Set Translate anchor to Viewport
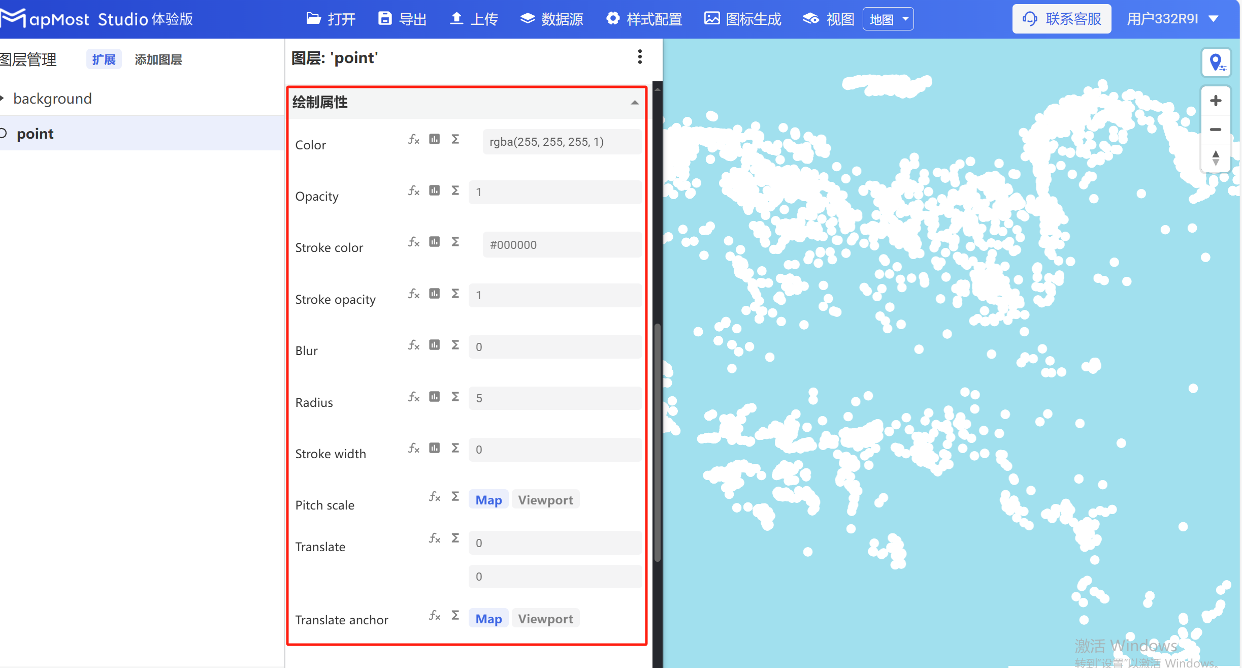1242x668 pixels. coord(545,619)
